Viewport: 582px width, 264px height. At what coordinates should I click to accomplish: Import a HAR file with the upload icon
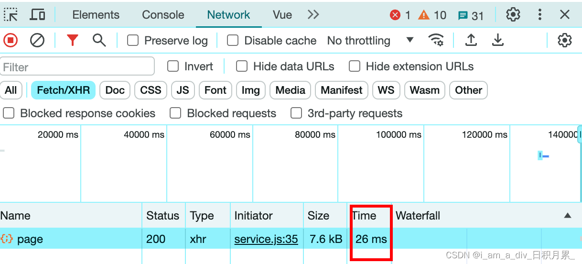point(471,40)
